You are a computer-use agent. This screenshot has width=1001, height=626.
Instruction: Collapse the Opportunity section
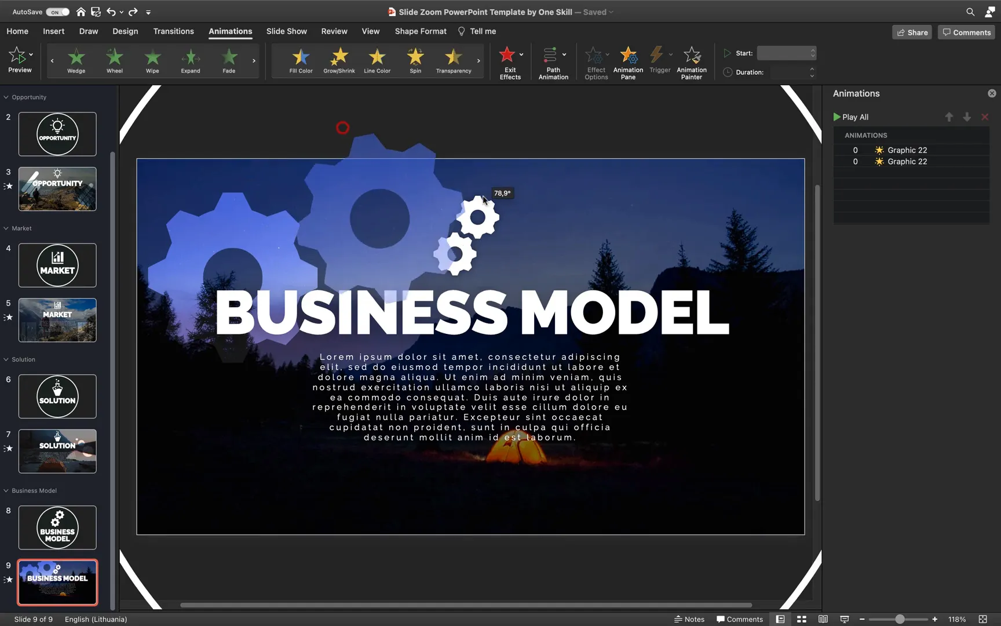6,97
